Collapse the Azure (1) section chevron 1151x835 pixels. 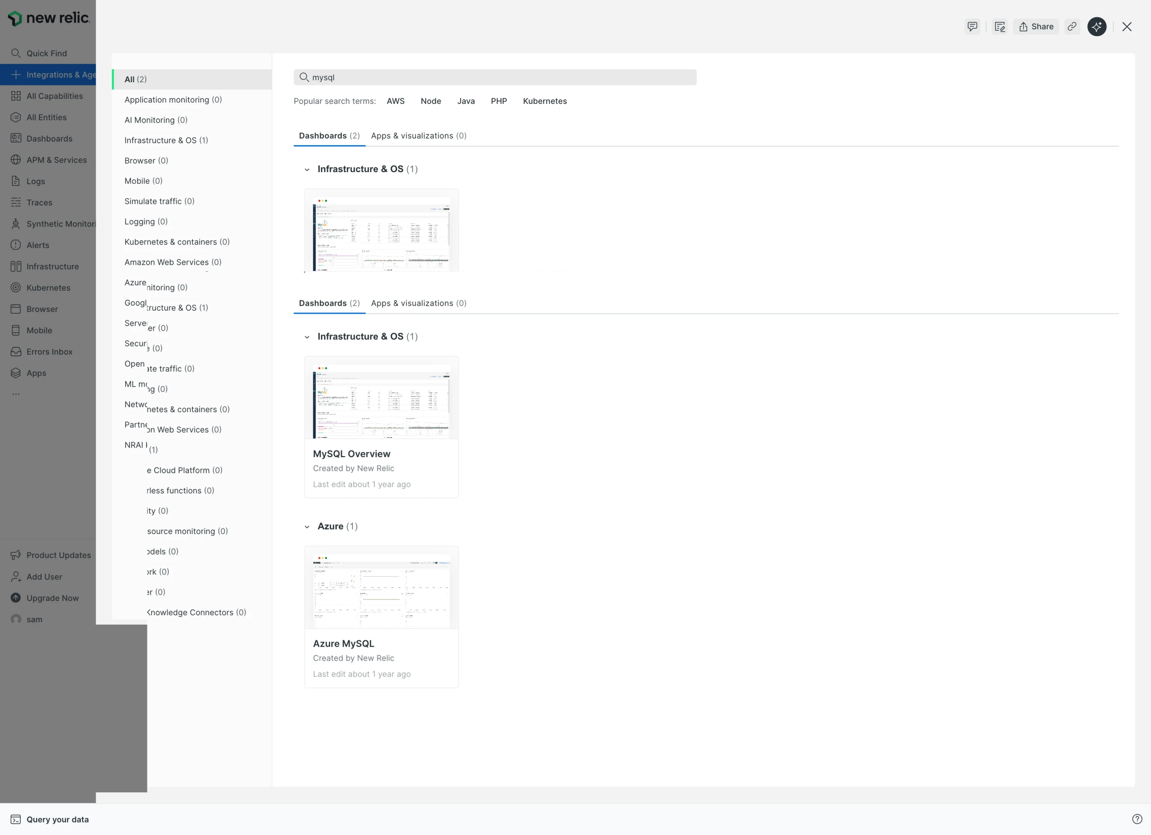[307, 527]
